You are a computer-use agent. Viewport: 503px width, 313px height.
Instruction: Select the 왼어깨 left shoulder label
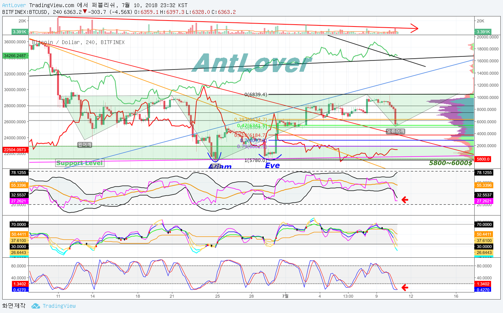[x=85, y=145]
